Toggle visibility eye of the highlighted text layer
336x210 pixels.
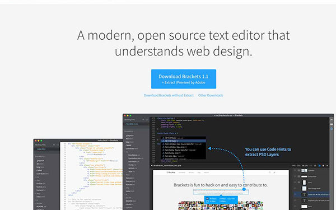(x=295, y=194)
